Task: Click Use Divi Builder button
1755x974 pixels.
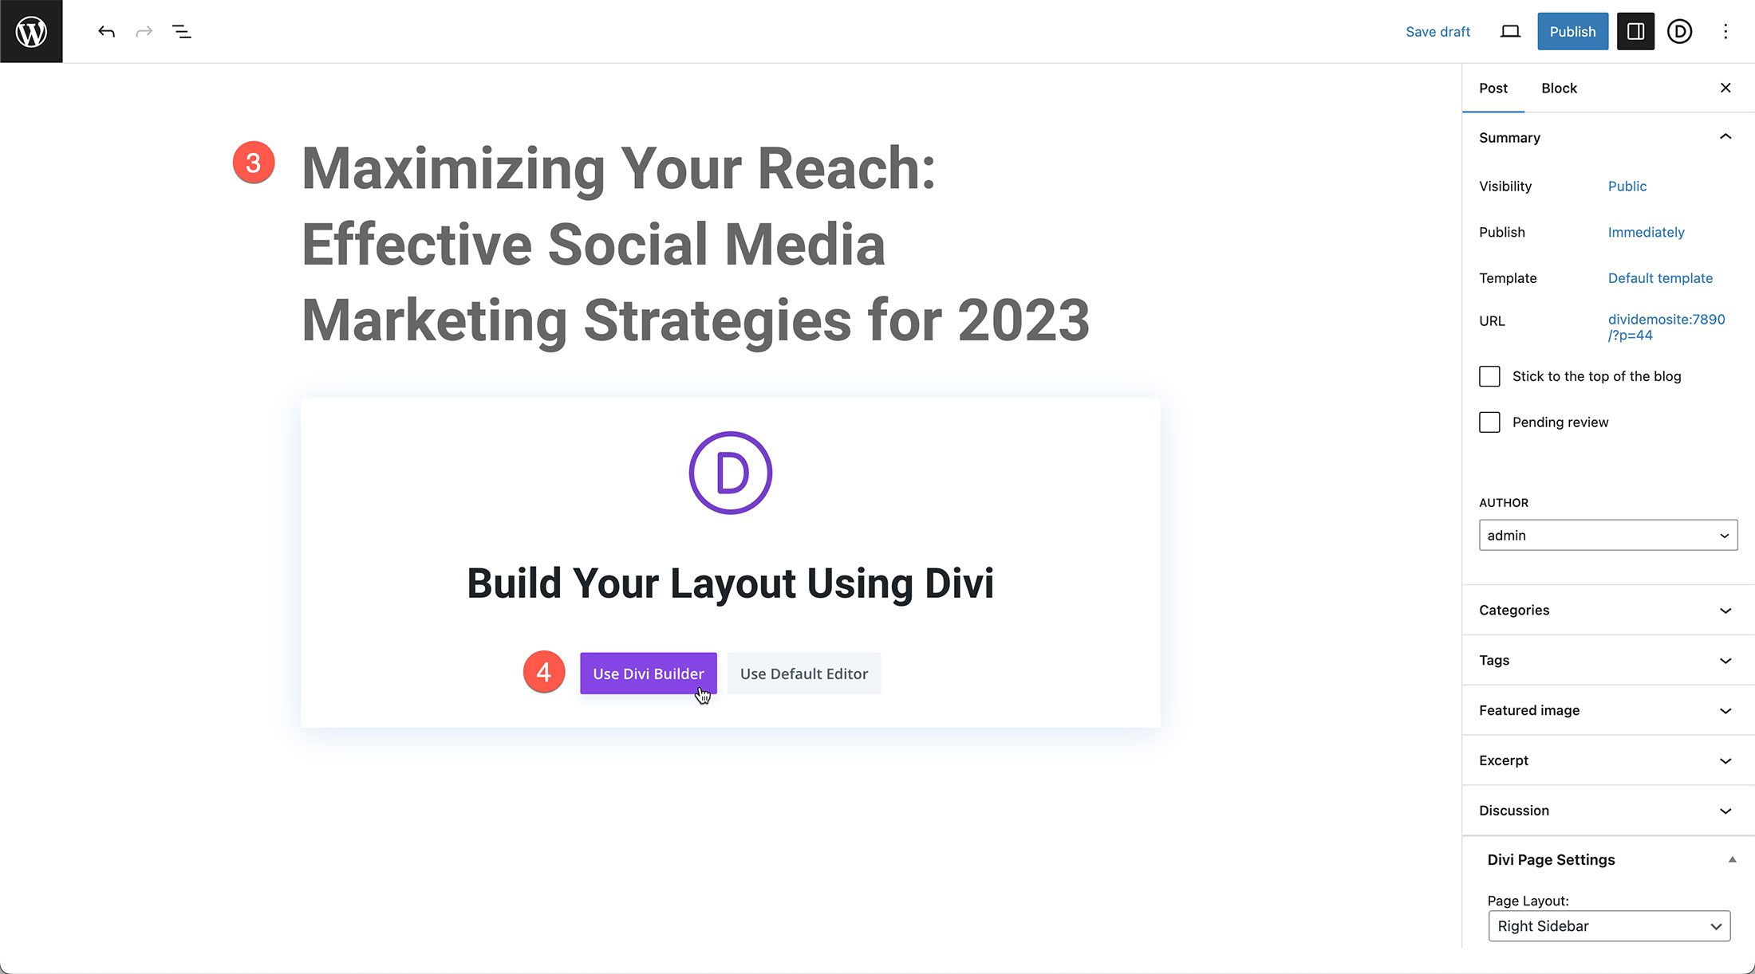Action: 649,673
